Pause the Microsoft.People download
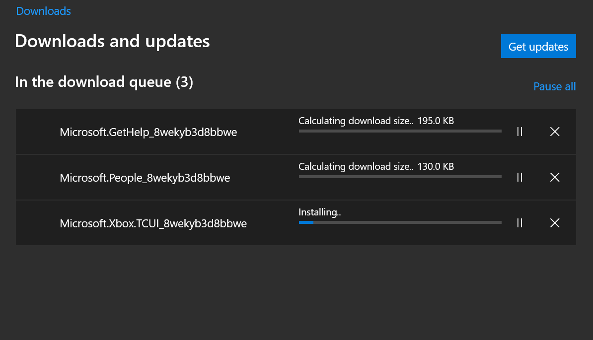Viewport: 593px width, 340px height. click(x=519, y=177)
